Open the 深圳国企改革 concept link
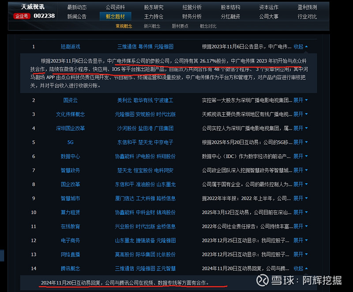This screenshot has width=353, height=292. pos(71,128)
